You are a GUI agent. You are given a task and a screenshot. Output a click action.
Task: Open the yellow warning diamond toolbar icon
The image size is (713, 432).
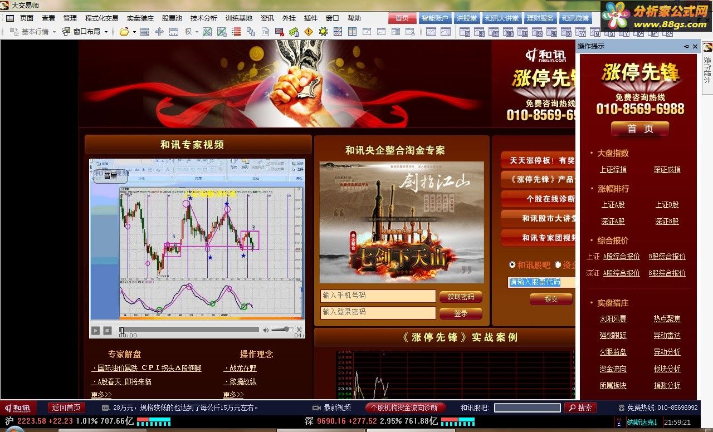pos(309,32)
